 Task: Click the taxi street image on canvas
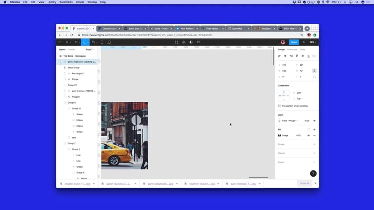[125, 136]
